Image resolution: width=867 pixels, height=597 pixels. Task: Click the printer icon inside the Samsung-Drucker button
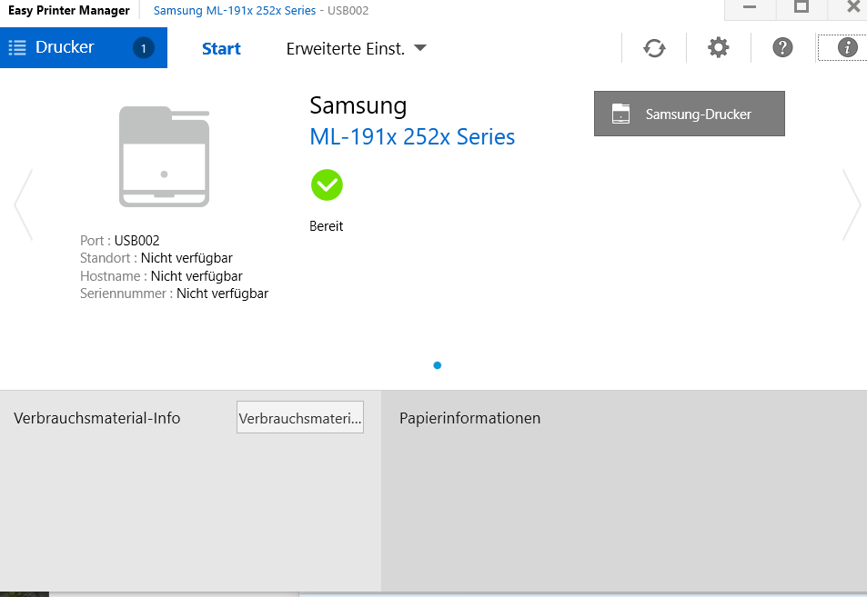tap(620, 114)
